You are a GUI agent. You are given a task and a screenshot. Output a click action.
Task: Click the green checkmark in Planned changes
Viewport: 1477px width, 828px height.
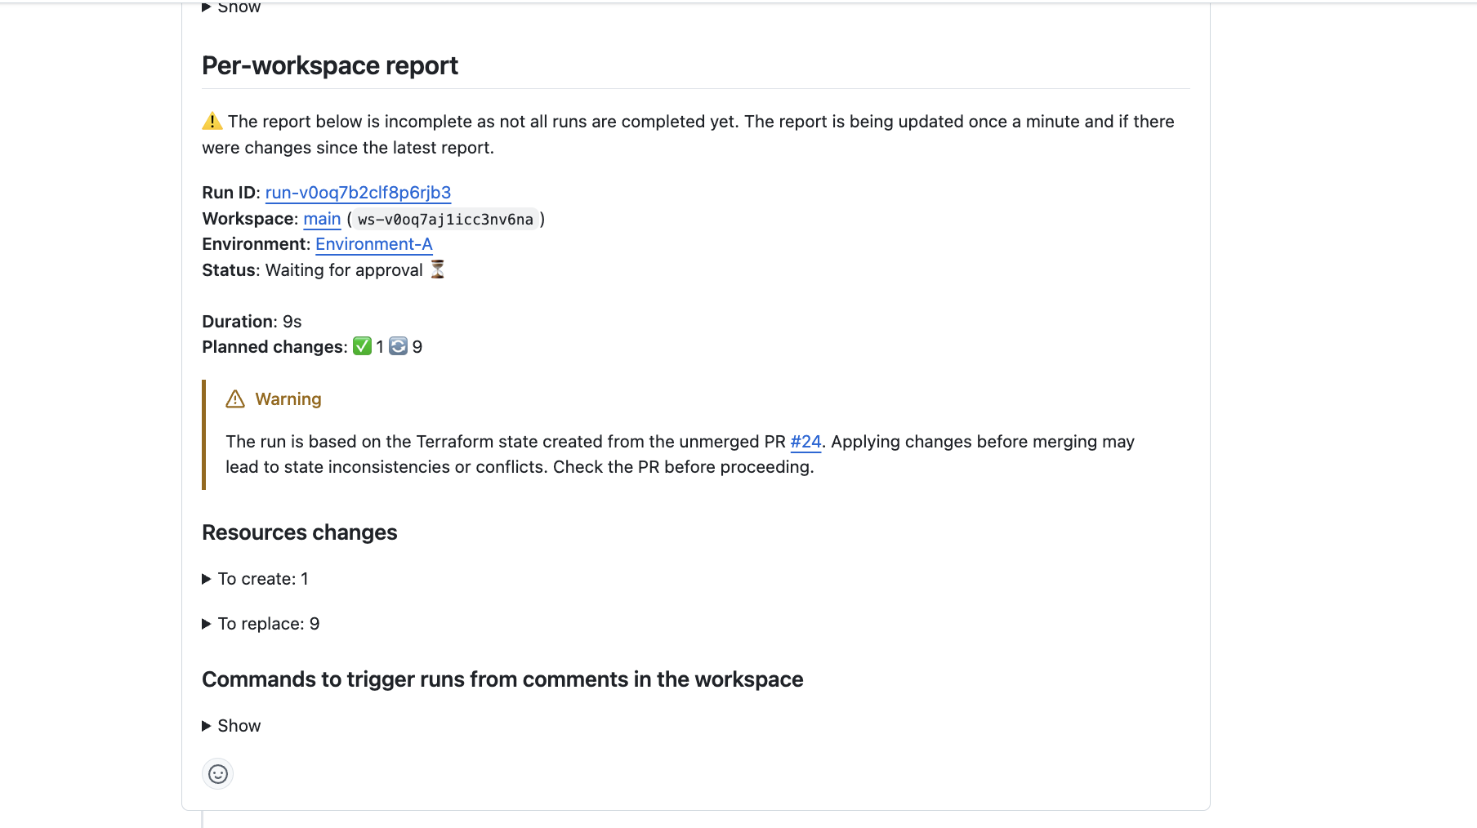click(x=362, y=346)
